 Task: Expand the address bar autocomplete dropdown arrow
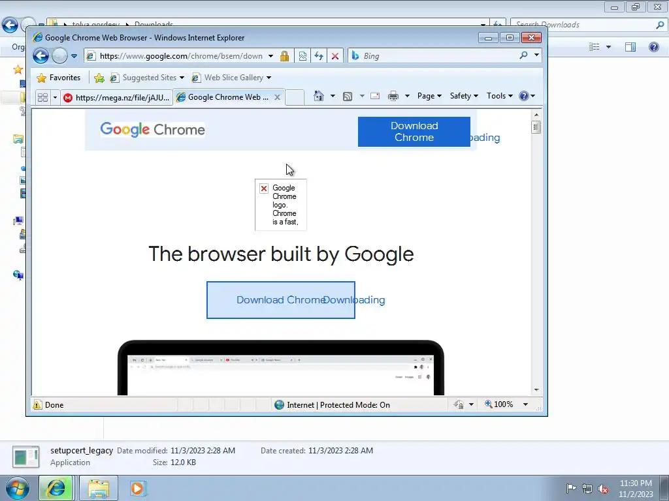point(270,56)
